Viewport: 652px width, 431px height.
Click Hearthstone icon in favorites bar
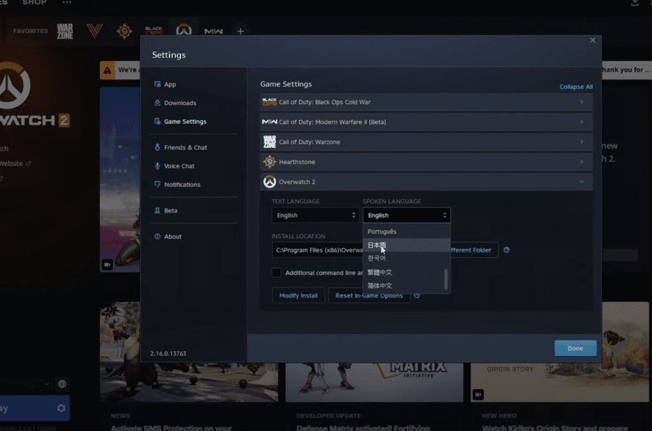tap(124, 31)
